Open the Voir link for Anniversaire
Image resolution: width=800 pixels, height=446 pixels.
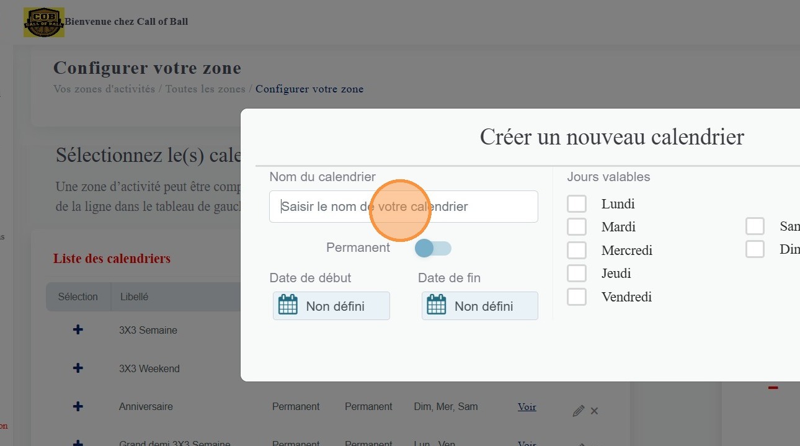pos(527,407)
